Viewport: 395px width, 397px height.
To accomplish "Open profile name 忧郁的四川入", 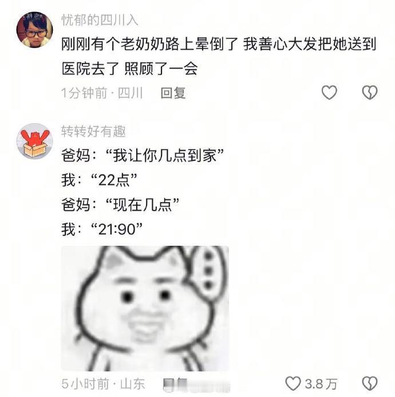I will 100,20.
